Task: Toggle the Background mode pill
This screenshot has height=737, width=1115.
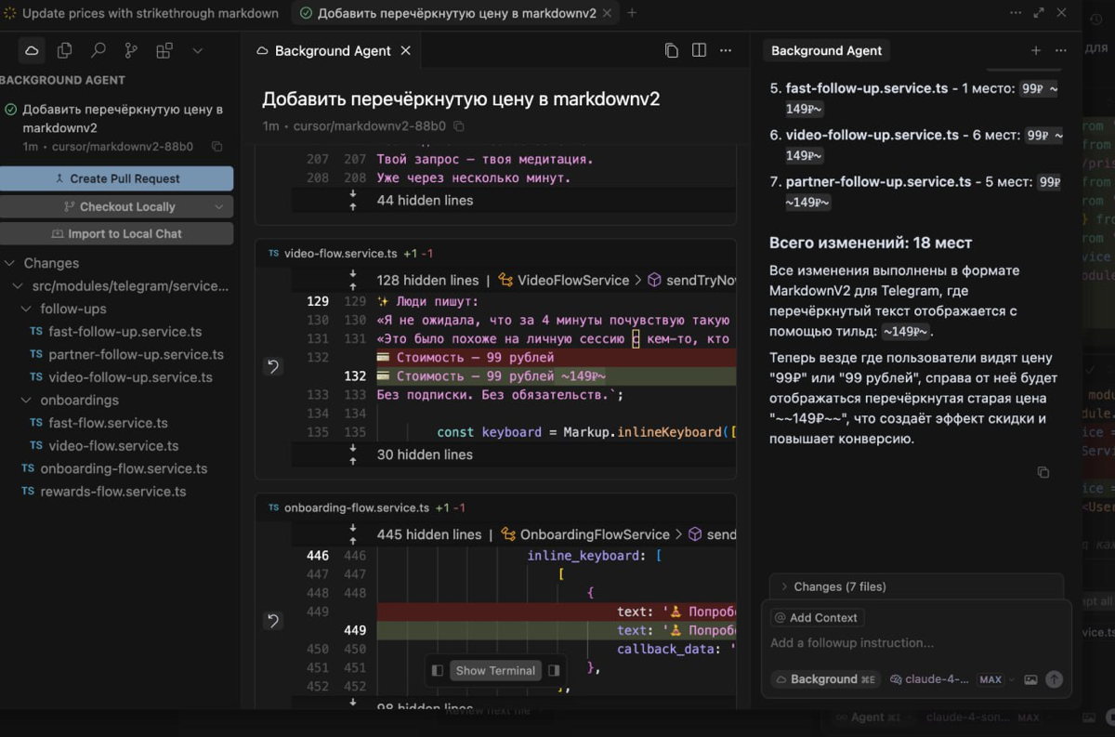Action: (x=826, y=679)
